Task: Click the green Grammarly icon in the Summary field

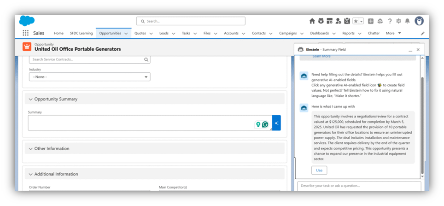Action: point(265,124)
